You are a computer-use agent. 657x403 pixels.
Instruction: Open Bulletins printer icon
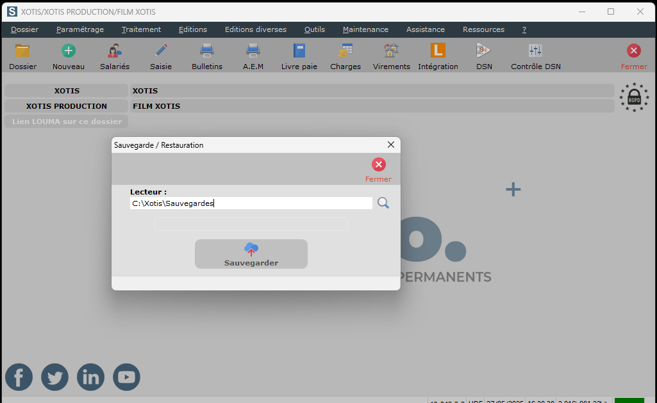tap(207, 51)
